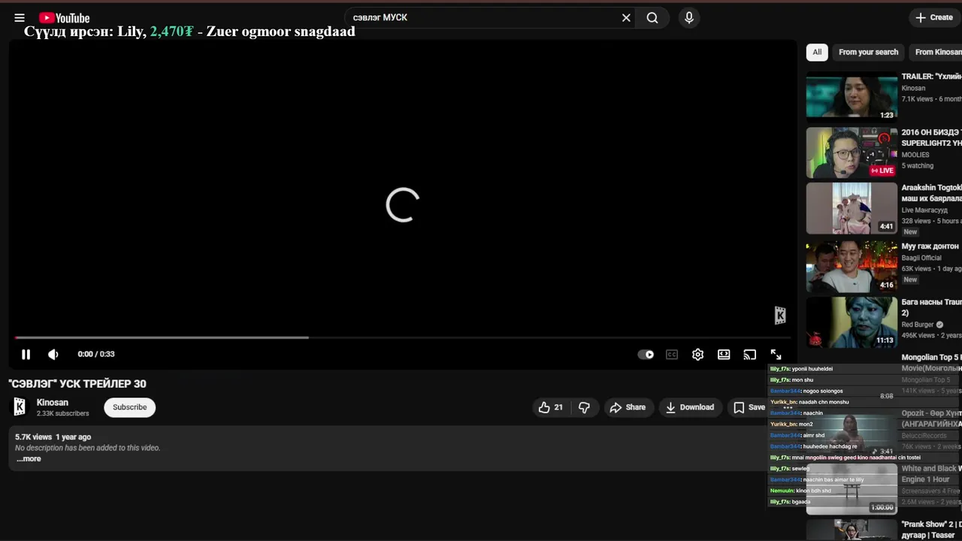
Task: Open player settings gear
Action: [x=697, y=355]
